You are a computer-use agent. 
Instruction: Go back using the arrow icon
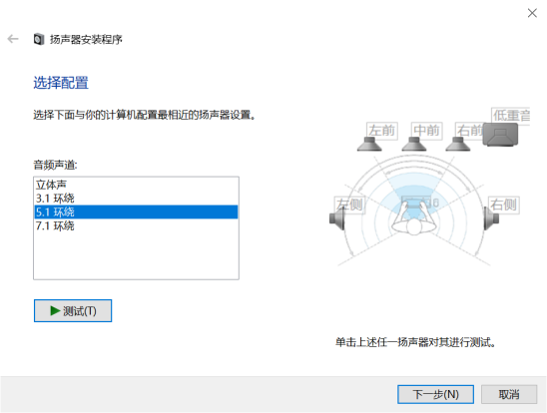13,39
